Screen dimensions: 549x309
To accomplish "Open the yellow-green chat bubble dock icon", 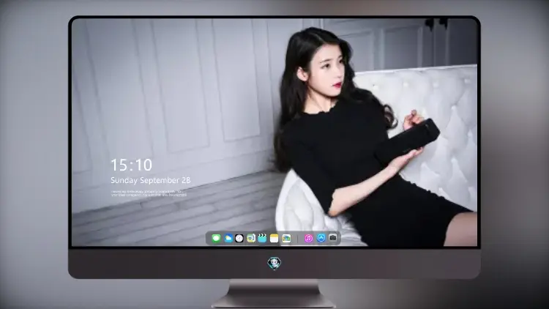I will (251, 239).
